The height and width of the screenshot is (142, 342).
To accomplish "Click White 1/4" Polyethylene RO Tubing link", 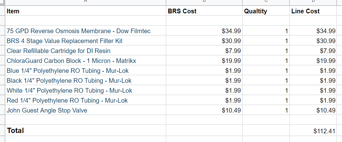I will coord(69,91).
